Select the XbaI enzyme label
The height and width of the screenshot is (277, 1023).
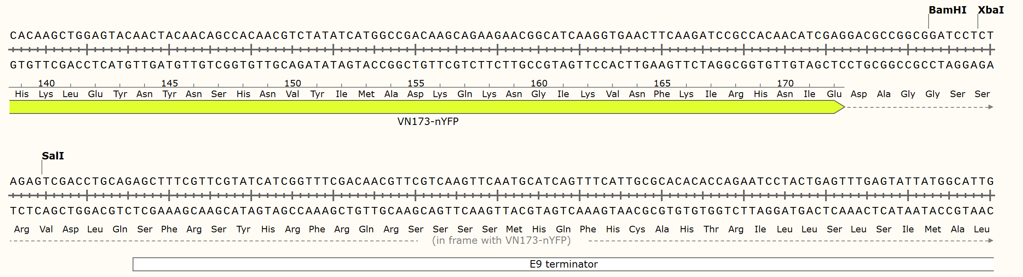[990, 10]
